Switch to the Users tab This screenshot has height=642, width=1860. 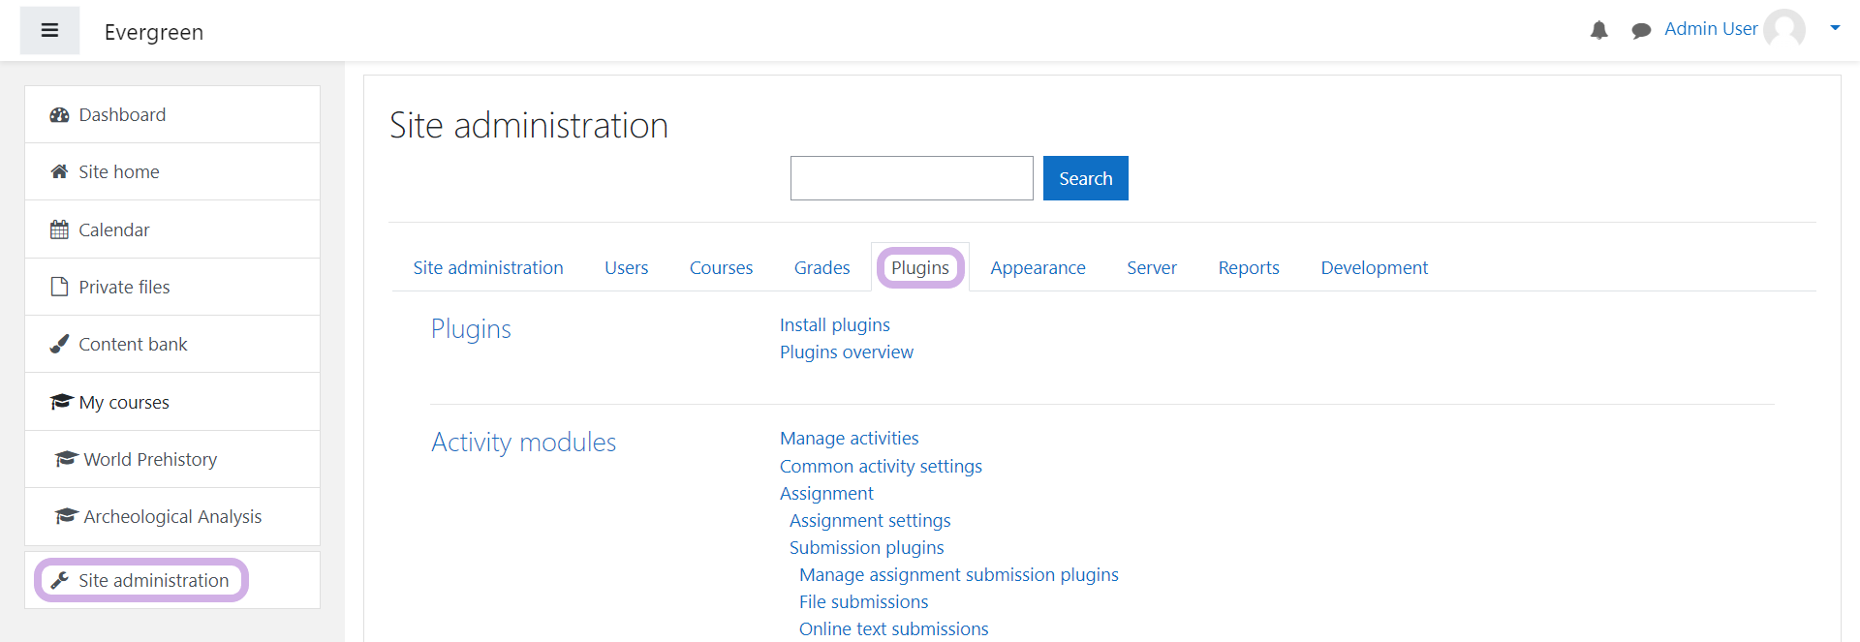(x=626, y=268)
